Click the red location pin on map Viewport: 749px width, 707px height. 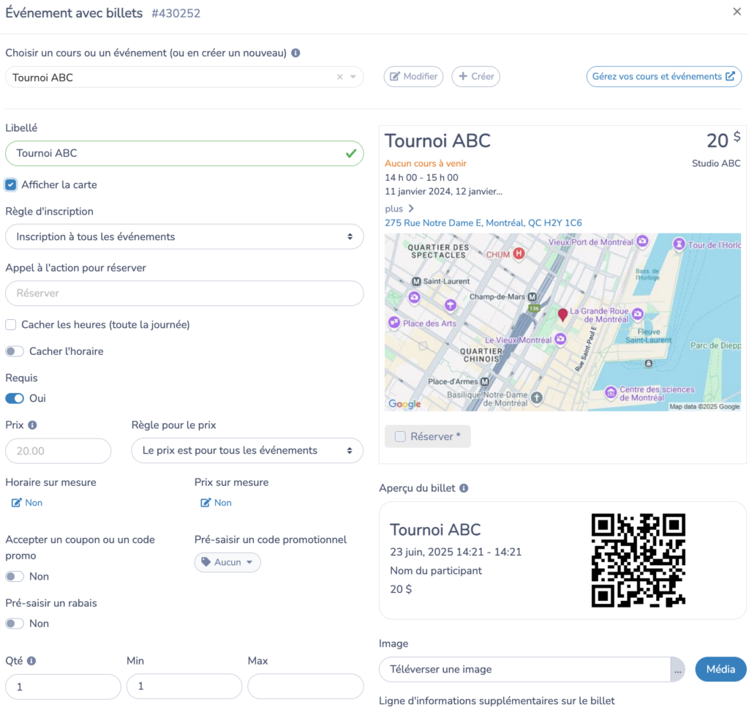click(x=562, y=315)
